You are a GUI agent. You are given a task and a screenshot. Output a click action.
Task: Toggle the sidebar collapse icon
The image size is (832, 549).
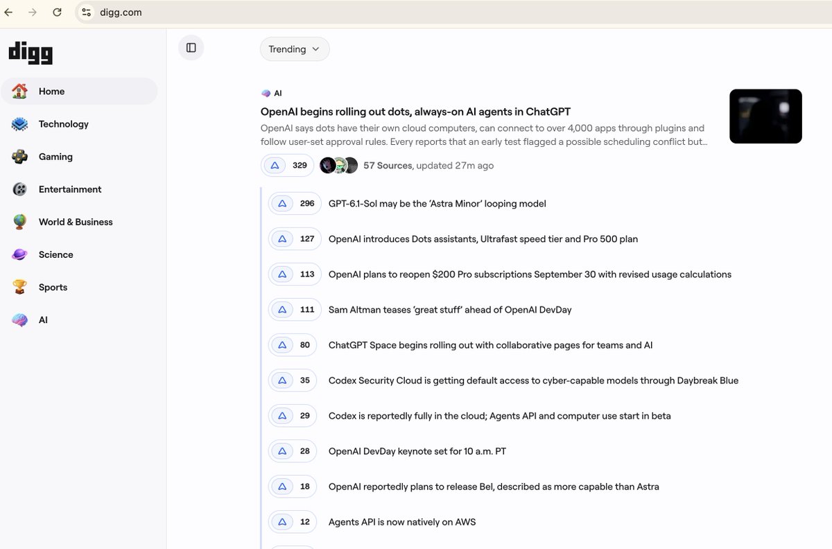(x=191, y=48)
